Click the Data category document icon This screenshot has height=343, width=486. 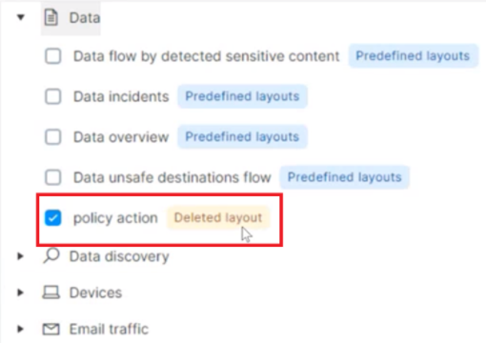tap(51, 17)
